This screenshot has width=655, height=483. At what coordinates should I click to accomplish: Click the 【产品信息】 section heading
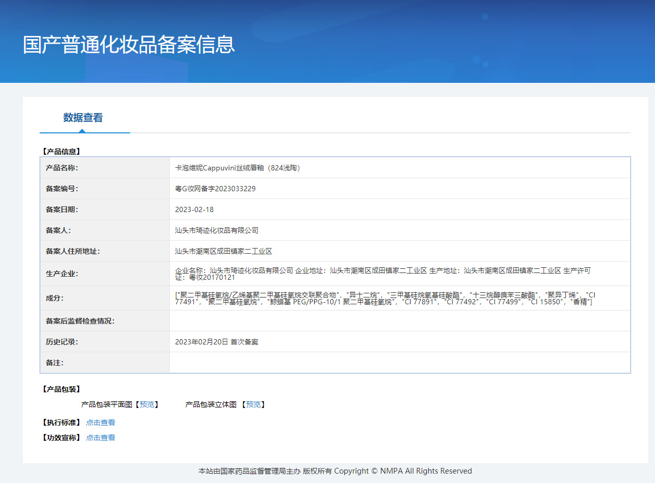(x=61, y=152)
